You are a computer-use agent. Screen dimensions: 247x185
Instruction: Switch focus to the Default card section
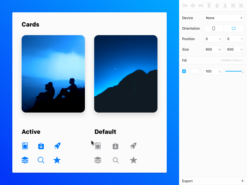105,132
